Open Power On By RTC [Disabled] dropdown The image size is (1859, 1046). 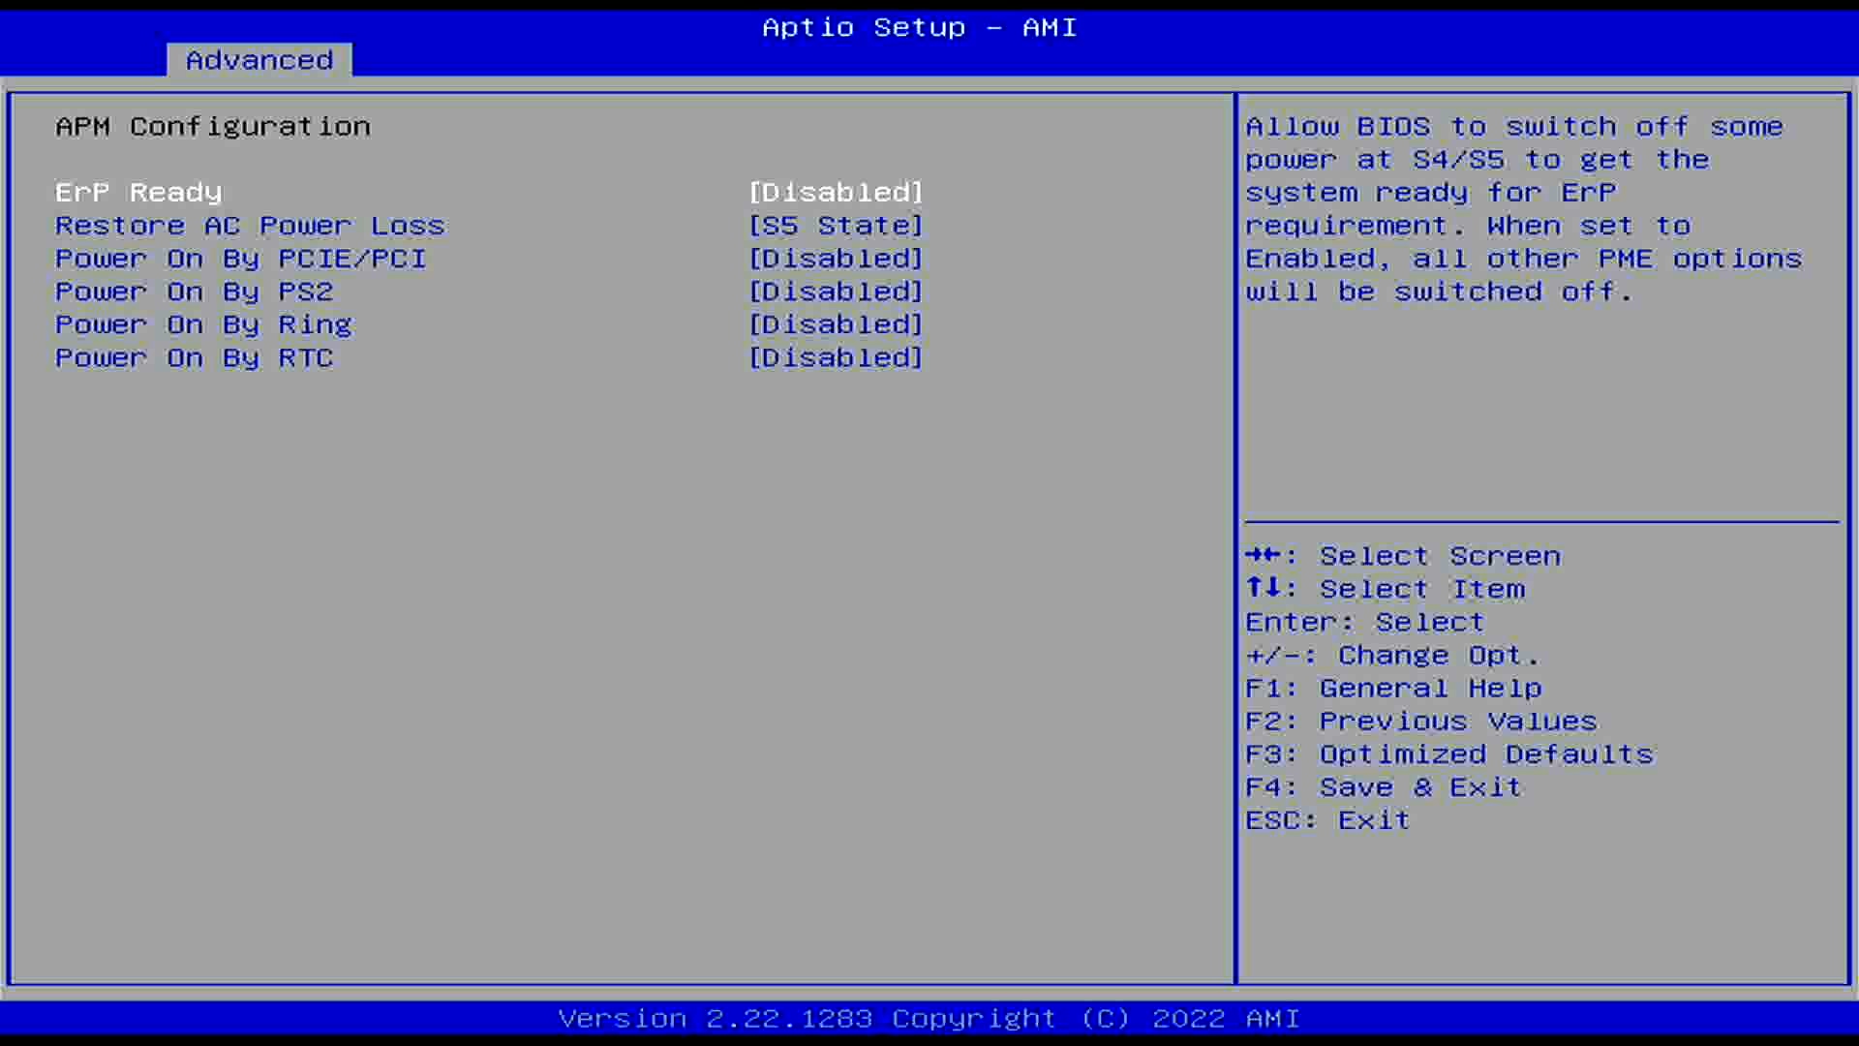coord(836,357)
